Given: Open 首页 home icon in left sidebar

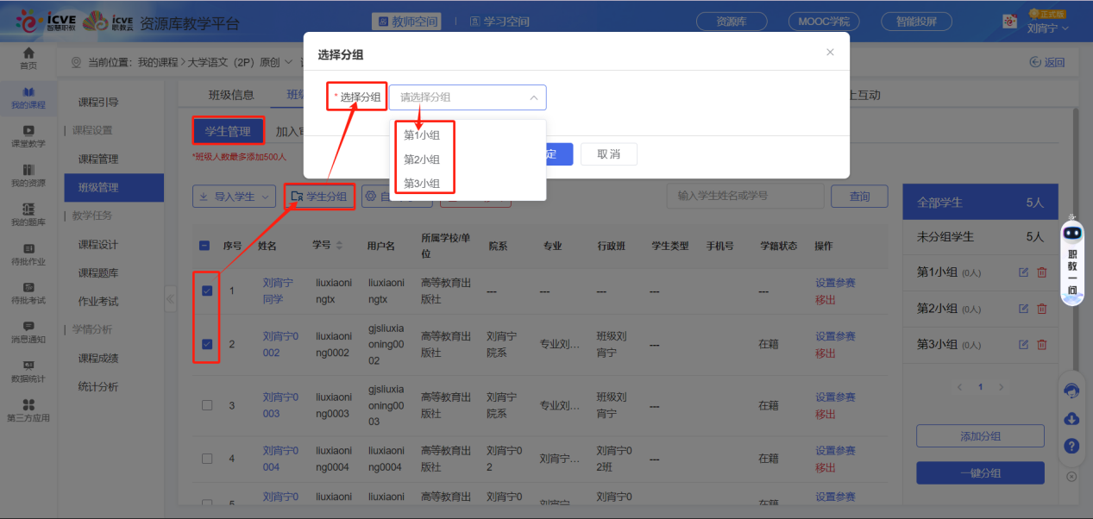Looking at the screenshot, I should pos(28,57).
